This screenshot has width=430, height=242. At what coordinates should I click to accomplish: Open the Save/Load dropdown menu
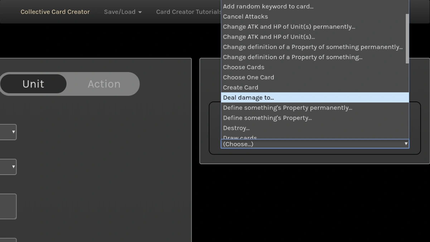[123, 12]
